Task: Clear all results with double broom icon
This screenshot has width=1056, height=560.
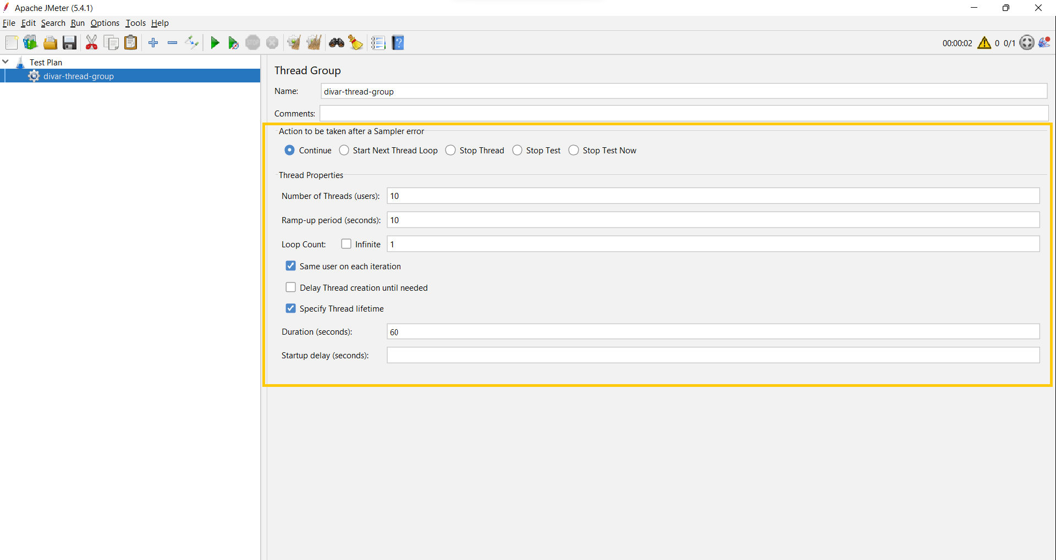Action: click(314, 43)
